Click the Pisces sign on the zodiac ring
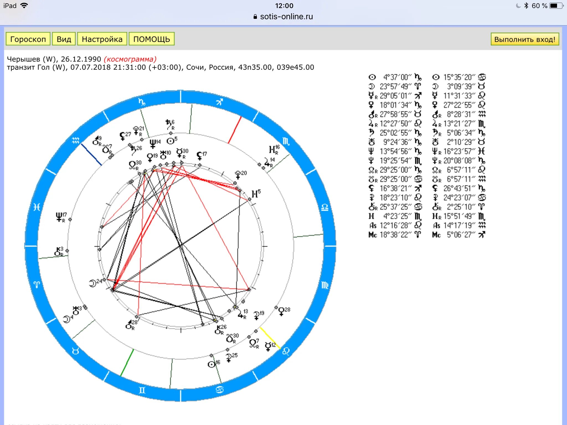This screenshot has height=425, width=567. [37, 207]
